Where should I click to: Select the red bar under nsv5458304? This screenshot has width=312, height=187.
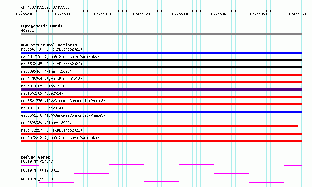(x=161, y=82)
